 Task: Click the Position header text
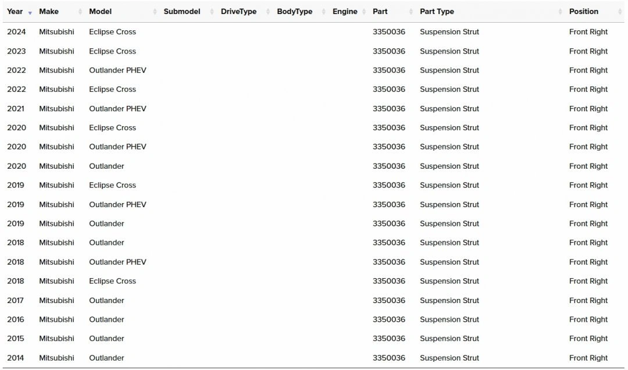pyautogui.click(x=583, y=12)
